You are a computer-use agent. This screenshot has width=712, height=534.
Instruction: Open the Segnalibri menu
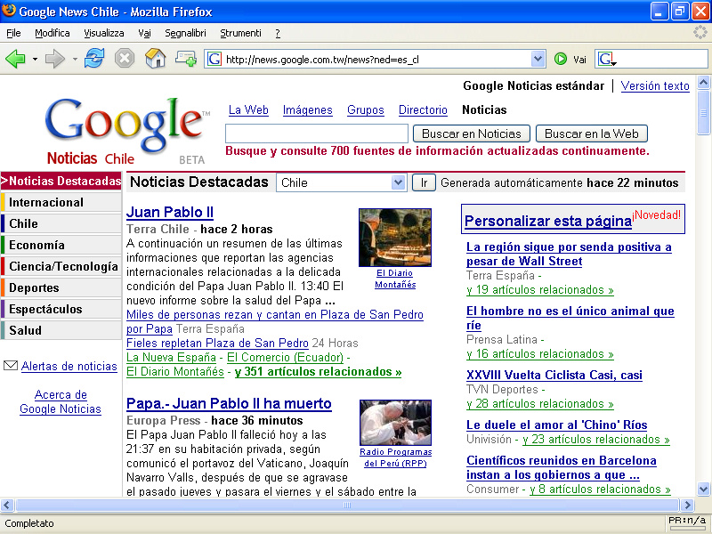[185, 33]
